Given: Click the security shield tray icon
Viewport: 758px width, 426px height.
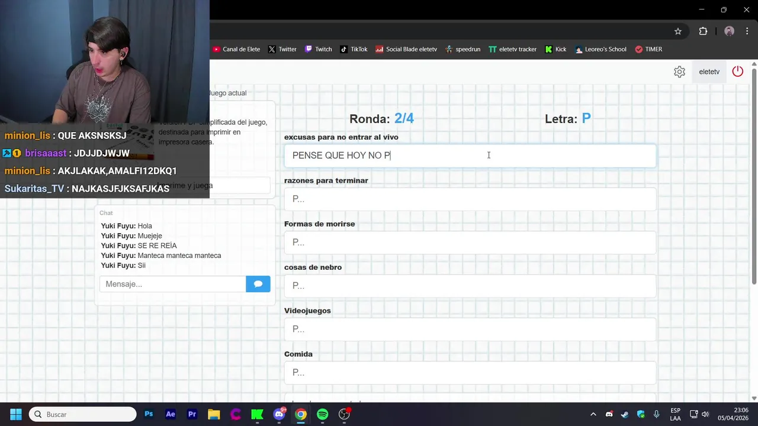Looking at the screenshot, I should pos(641,414).
